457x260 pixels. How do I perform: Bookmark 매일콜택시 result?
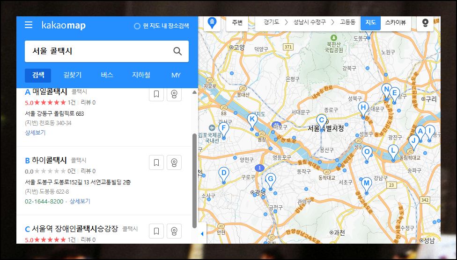(x=156, y=94)
